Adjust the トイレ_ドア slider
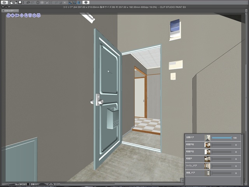 click(x=221, y=166)
